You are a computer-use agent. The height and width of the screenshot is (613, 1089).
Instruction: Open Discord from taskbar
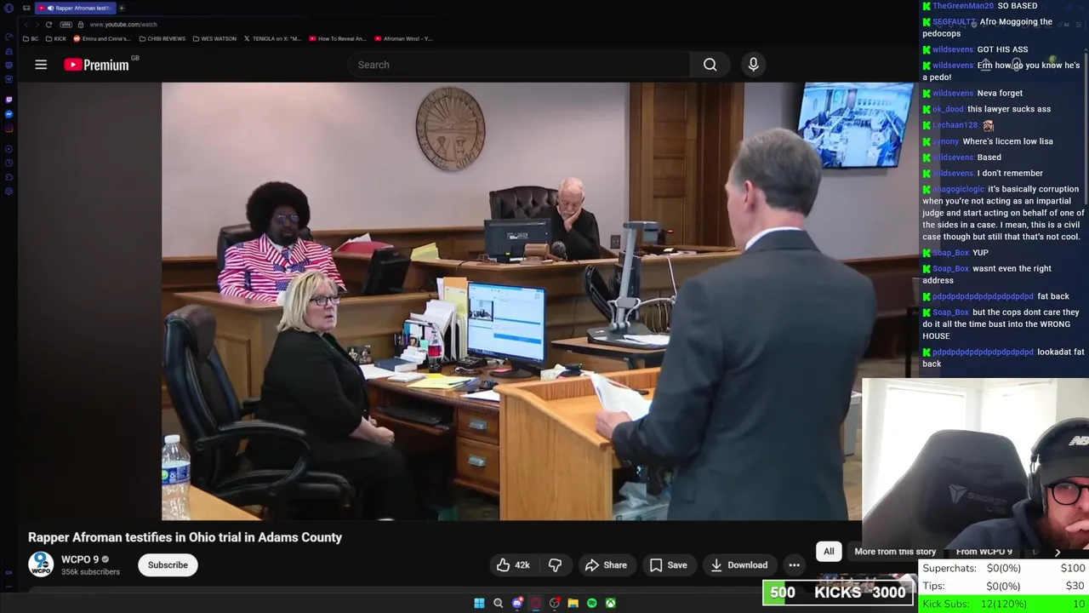pyautogui.click(x=516, y=603)
